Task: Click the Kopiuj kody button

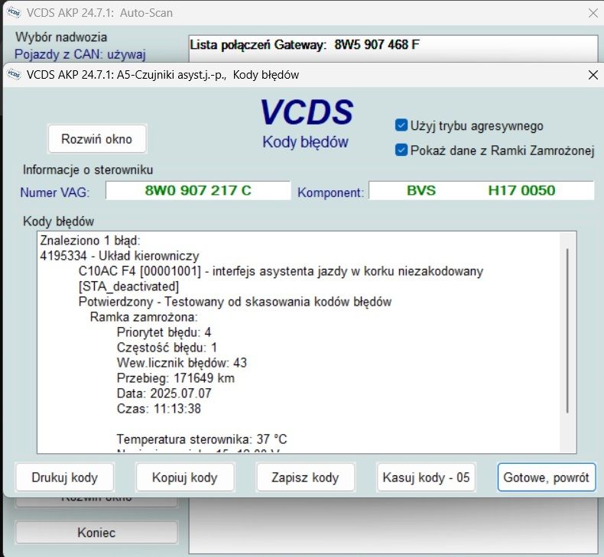Action: (x=185, y=478)
